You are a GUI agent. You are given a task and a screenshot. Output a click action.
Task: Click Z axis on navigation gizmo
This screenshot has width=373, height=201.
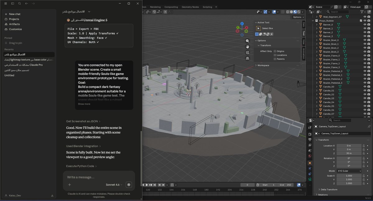tap(242, 23)
